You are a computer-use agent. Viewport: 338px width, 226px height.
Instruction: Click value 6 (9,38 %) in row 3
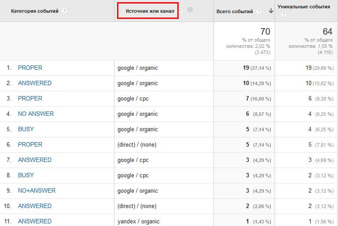click(321, 99)
